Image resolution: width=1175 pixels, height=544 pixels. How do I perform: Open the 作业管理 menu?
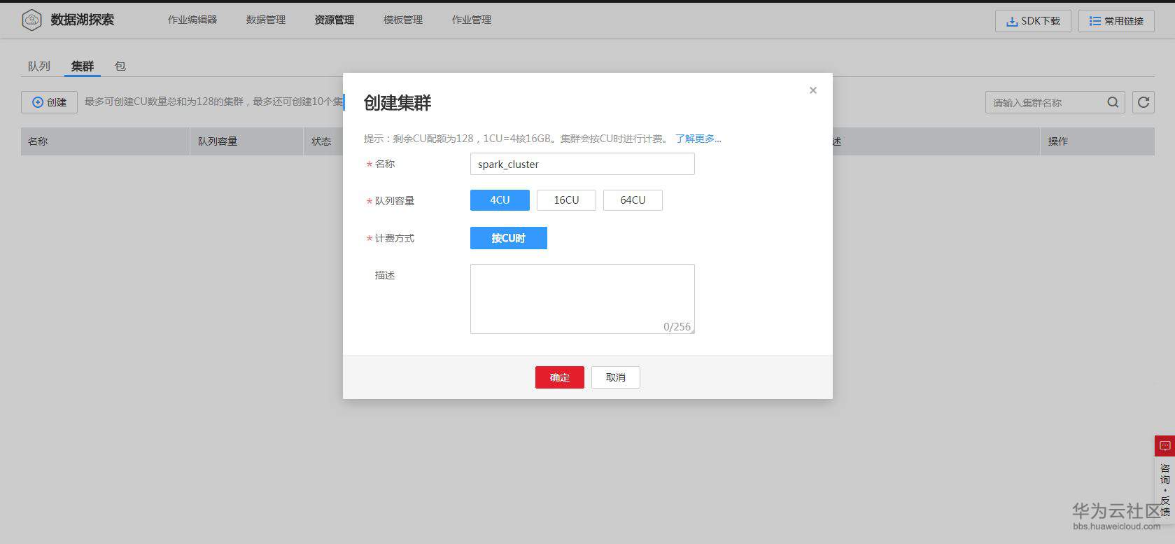pyautogui.click(x=472, y=20)
